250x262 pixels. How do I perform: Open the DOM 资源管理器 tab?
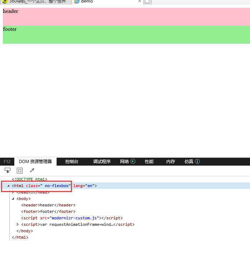click(35, 162)
